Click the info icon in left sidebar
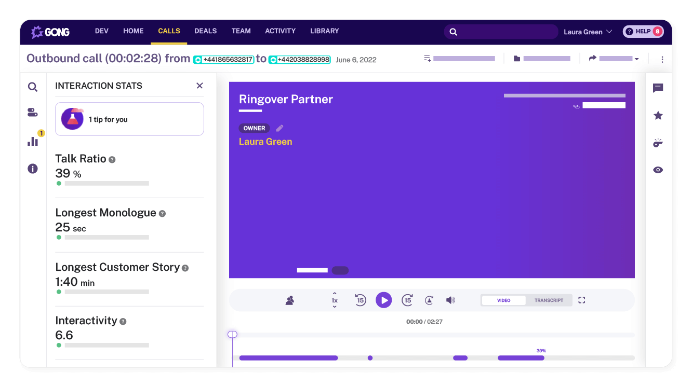This screenshot has height=387, width=692. (33, 169)
